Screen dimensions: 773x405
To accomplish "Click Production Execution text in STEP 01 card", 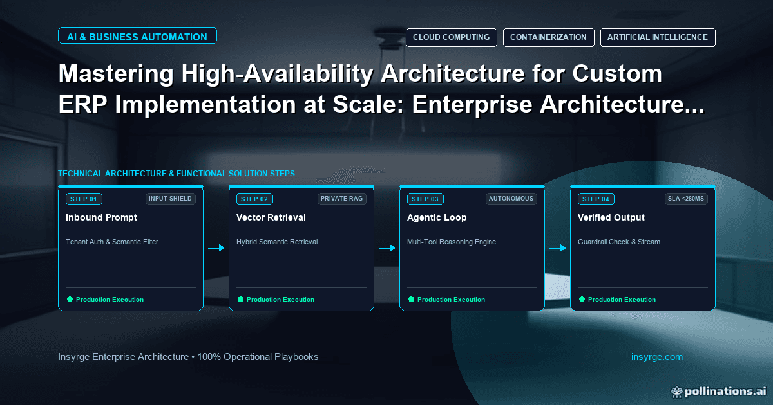I will pyautogui.click(x=110, y=300).
